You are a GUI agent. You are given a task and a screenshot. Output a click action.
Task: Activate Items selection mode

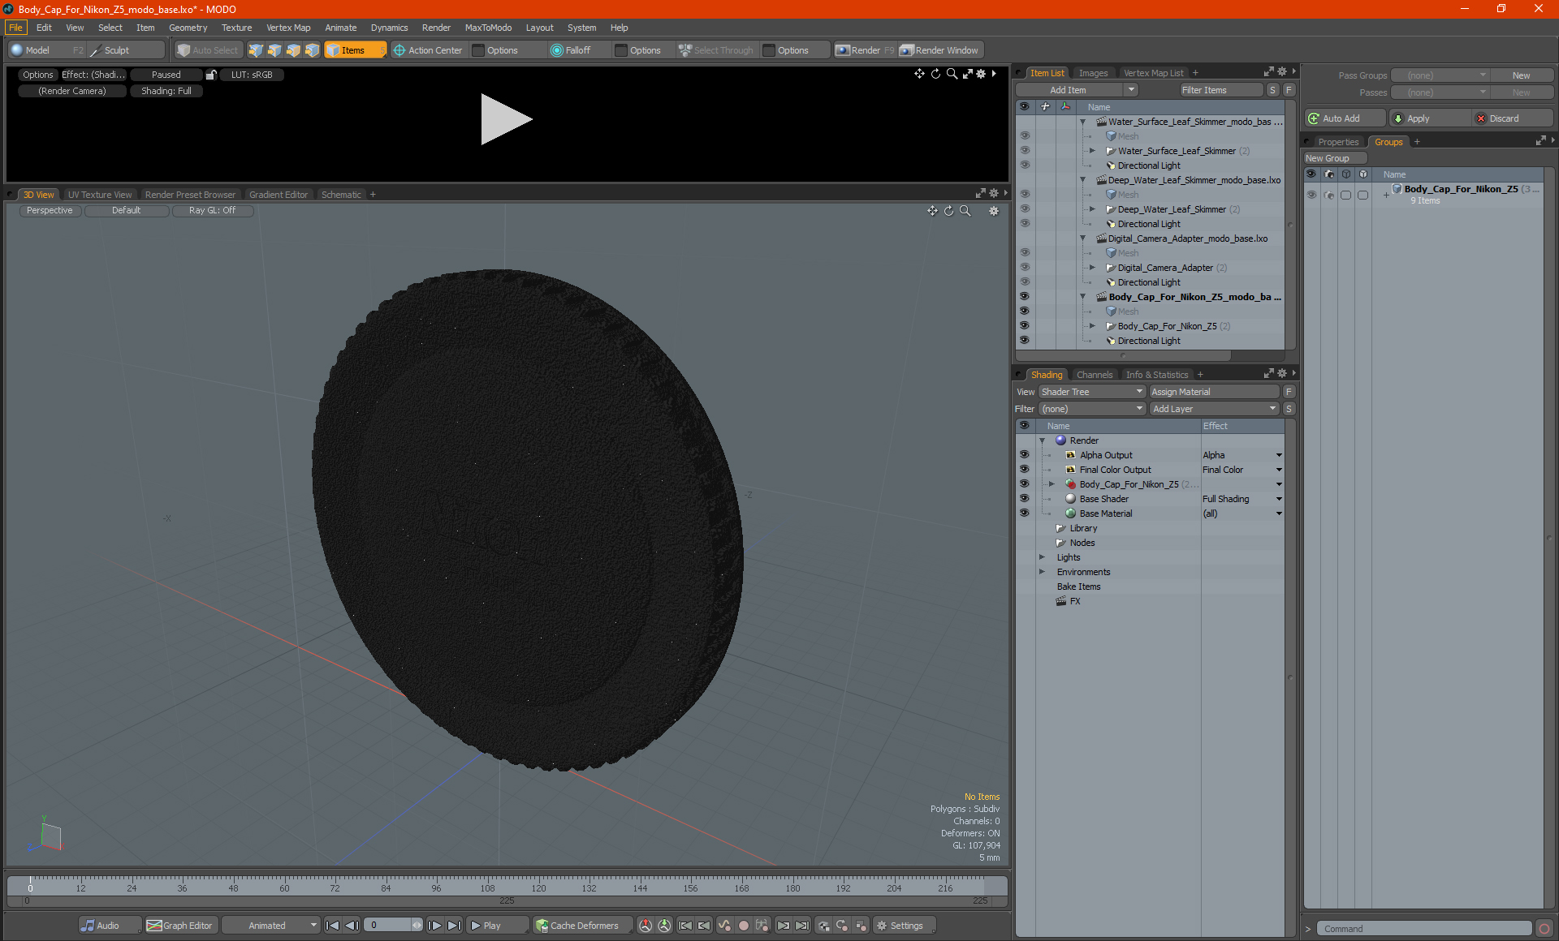(x=355, y=50)
